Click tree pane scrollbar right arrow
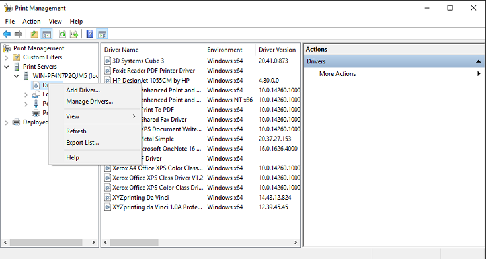Screen dimensions: 486x259 click(x=93, y=242)
